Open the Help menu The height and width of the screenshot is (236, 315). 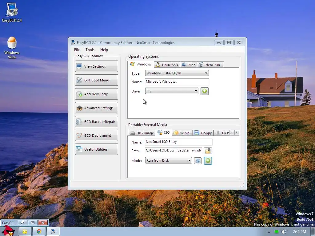coord(104,50)
